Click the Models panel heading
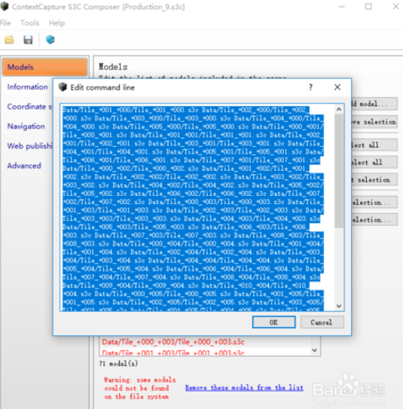The width and height of the screenshot is (403, 409). pos(113,67)
